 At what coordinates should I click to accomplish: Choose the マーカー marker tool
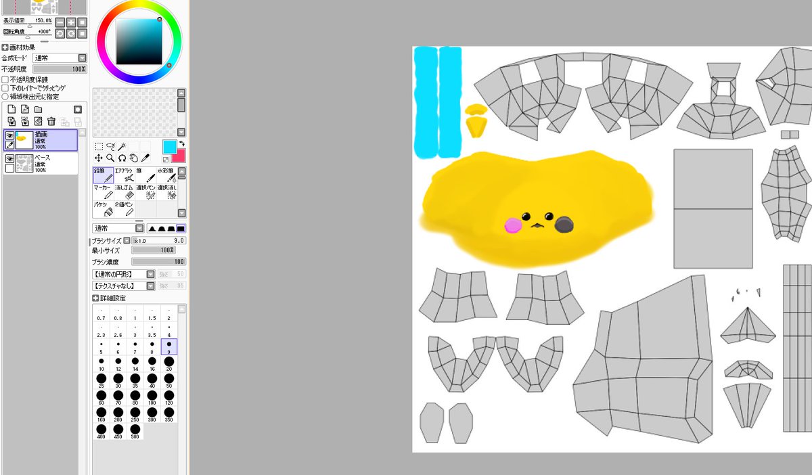tap(103, 192)
